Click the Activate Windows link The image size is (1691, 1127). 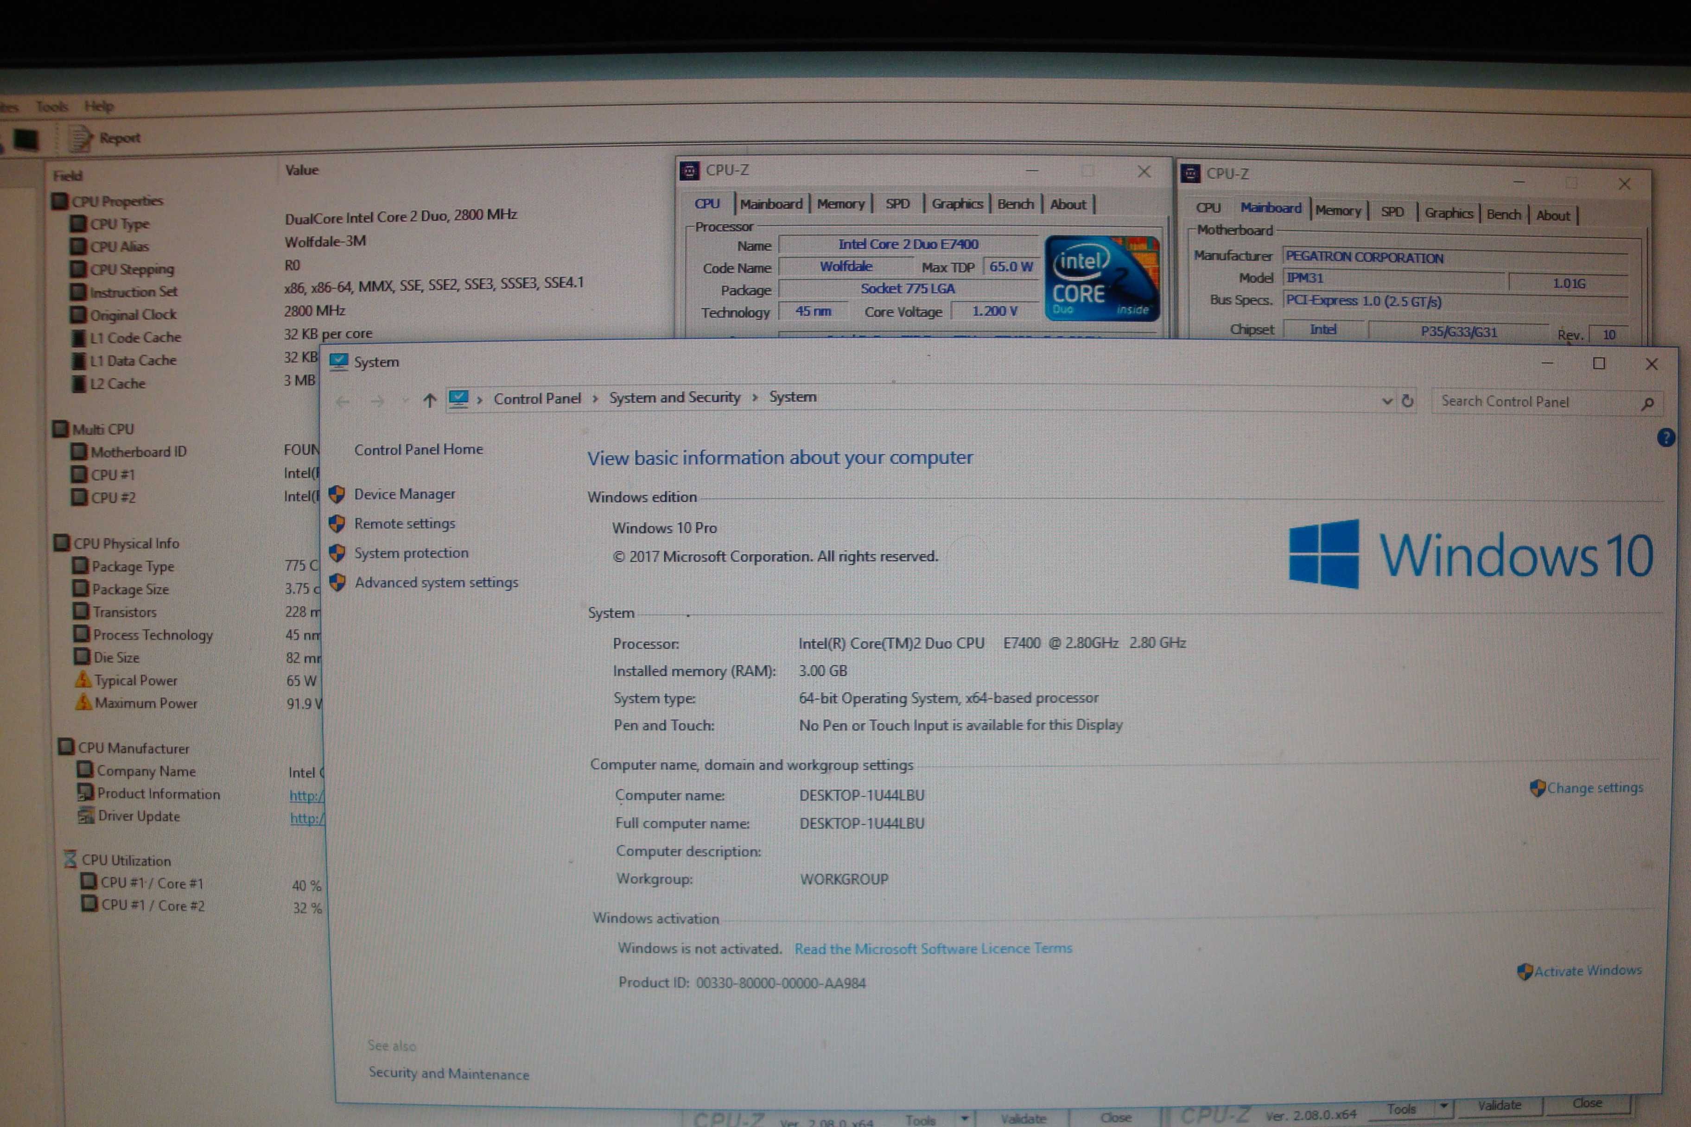1588,970
